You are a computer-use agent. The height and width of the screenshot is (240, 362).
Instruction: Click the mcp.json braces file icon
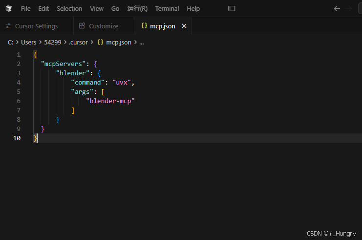pos(144,25)
